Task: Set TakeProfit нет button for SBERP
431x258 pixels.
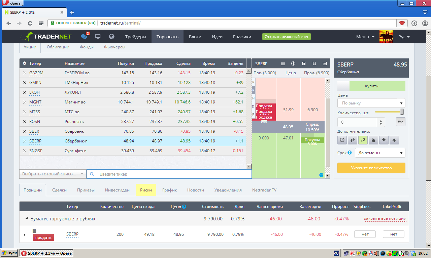Action: point(394,234)
